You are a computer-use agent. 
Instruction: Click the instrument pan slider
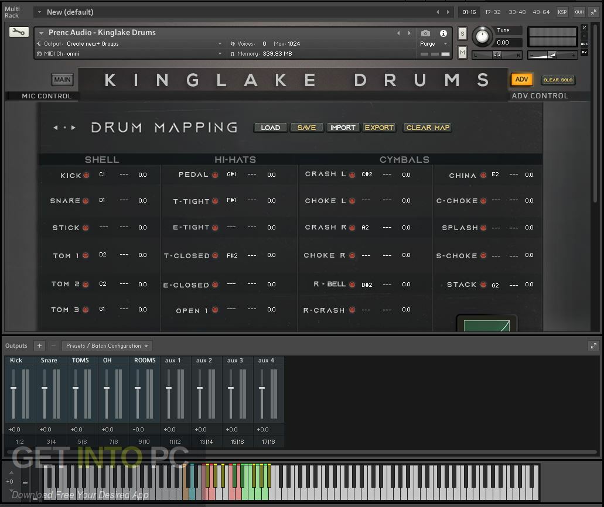[497, 56]
